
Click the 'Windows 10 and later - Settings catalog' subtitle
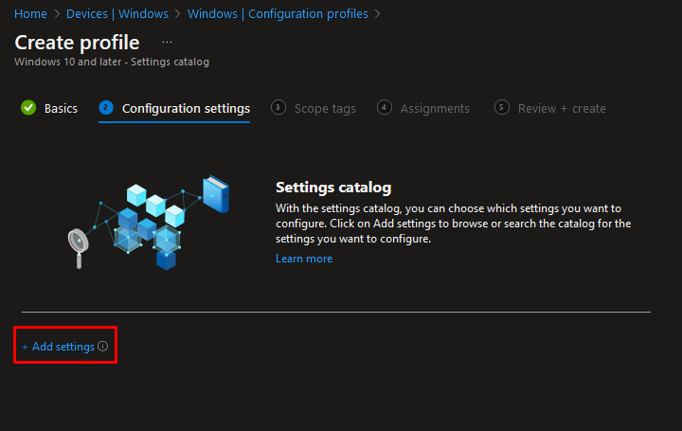(112, 62)
